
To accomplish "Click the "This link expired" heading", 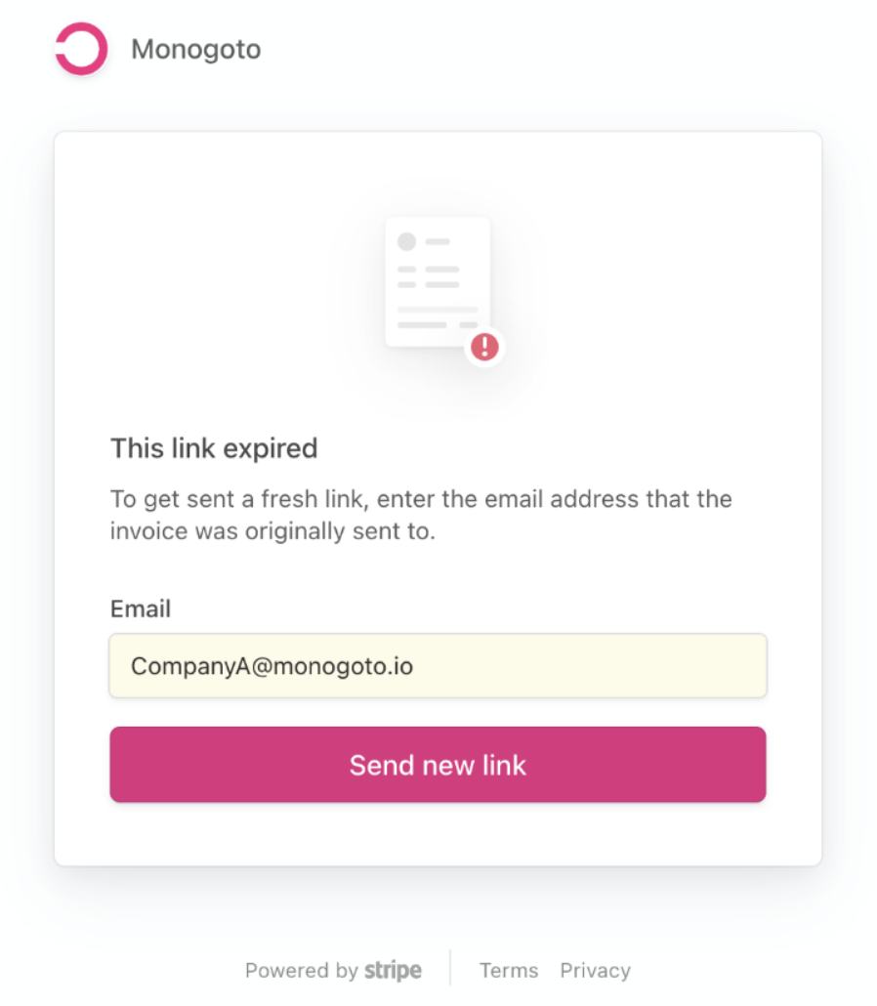I will 214,448.
